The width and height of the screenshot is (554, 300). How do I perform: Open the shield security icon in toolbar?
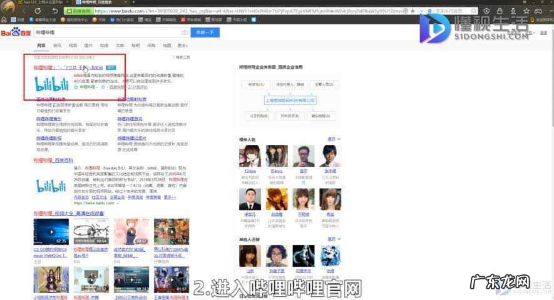coord(486,11)
